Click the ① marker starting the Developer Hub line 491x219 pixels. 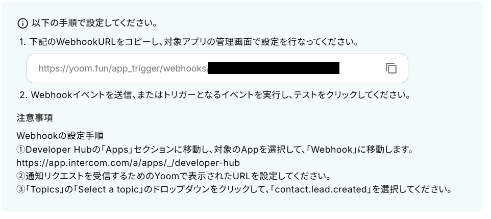(20, 150)
